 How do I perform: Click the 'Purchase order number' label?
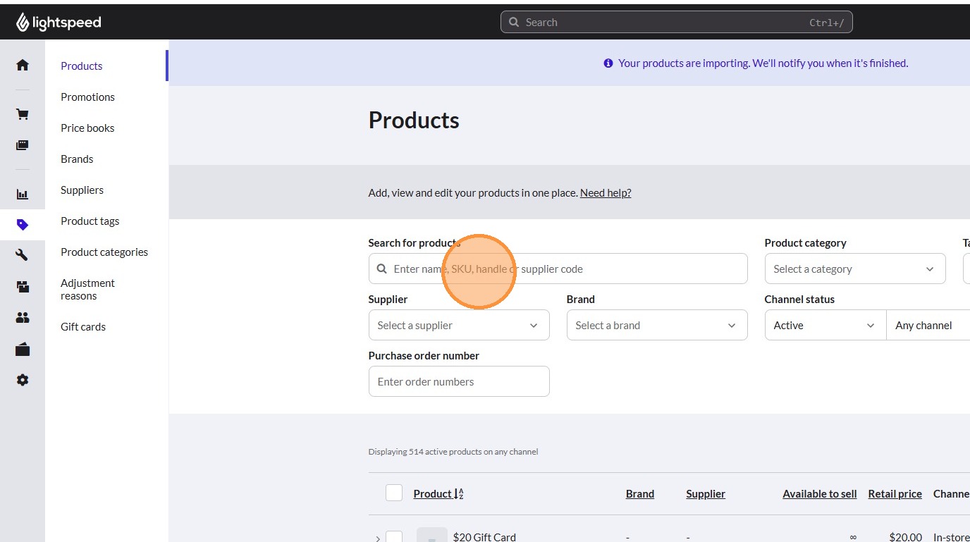[424, 356]
